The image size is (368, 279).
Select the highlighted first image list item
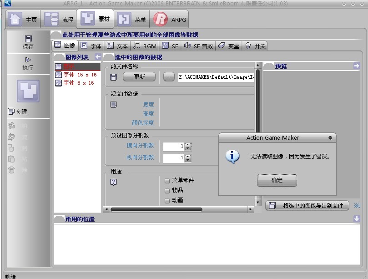pyautogui.click(x=77, y=66)
